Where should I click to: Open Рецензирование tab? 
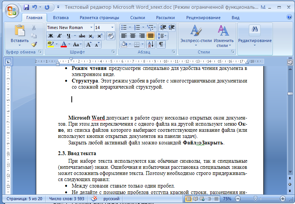pos(203,18)
